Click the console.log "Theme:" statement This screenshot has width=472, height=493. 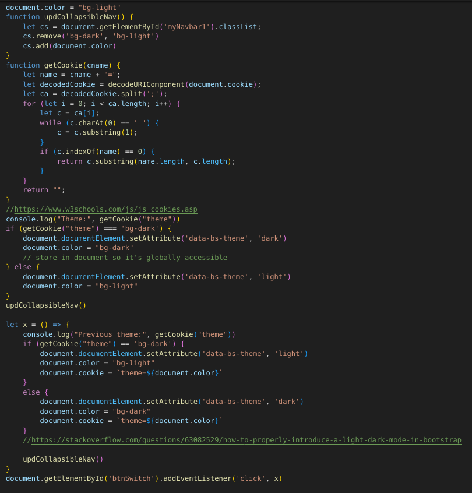click(93, 219)
